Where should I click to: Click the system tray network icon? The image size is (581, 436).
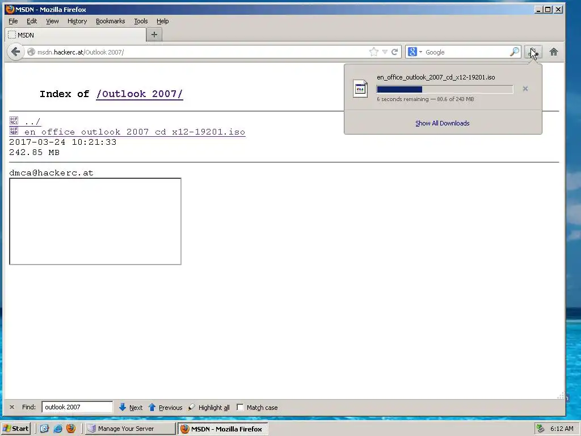[540, 429]
